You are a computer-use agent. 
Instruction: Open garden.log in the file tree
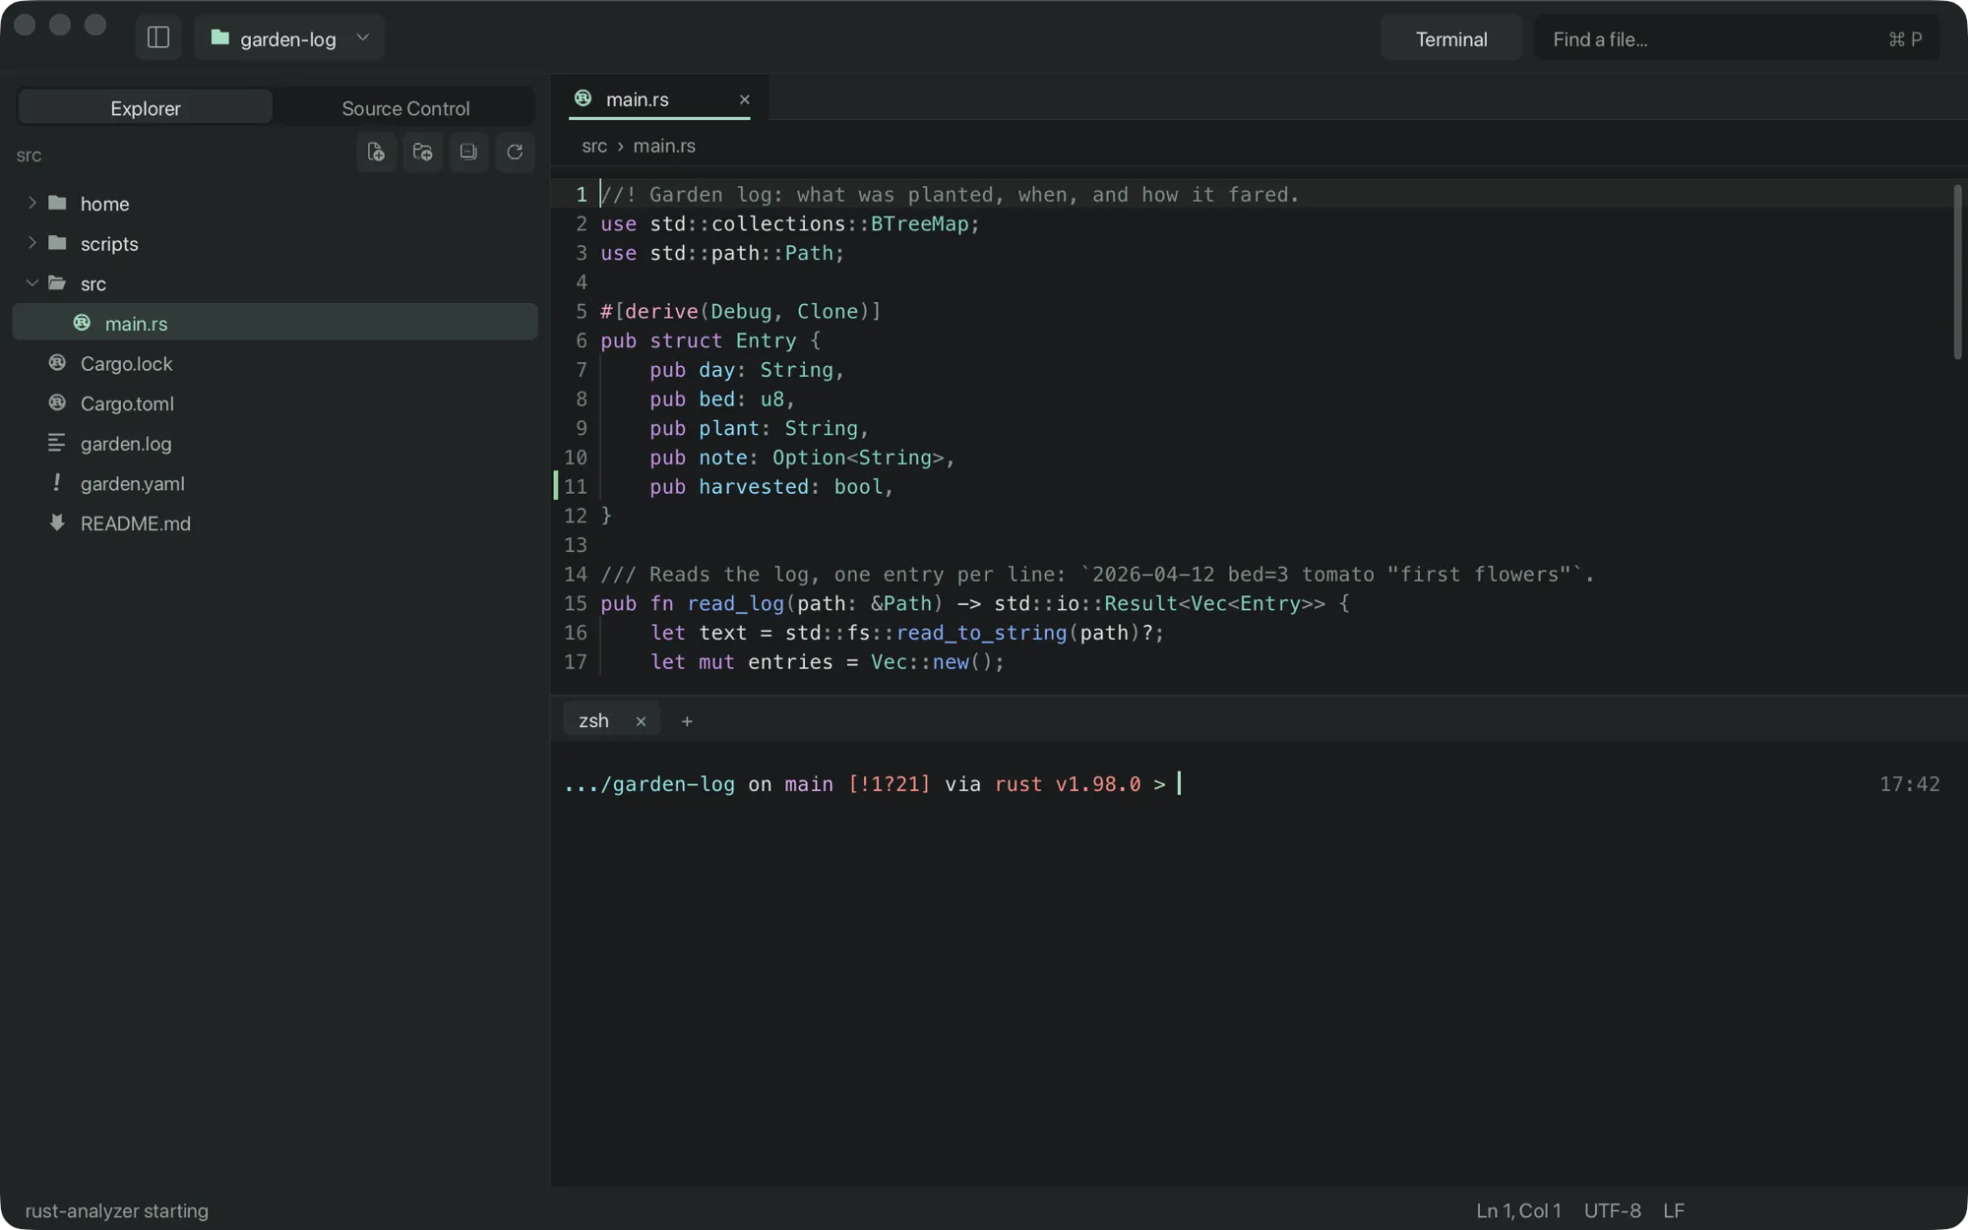[275, 443]
